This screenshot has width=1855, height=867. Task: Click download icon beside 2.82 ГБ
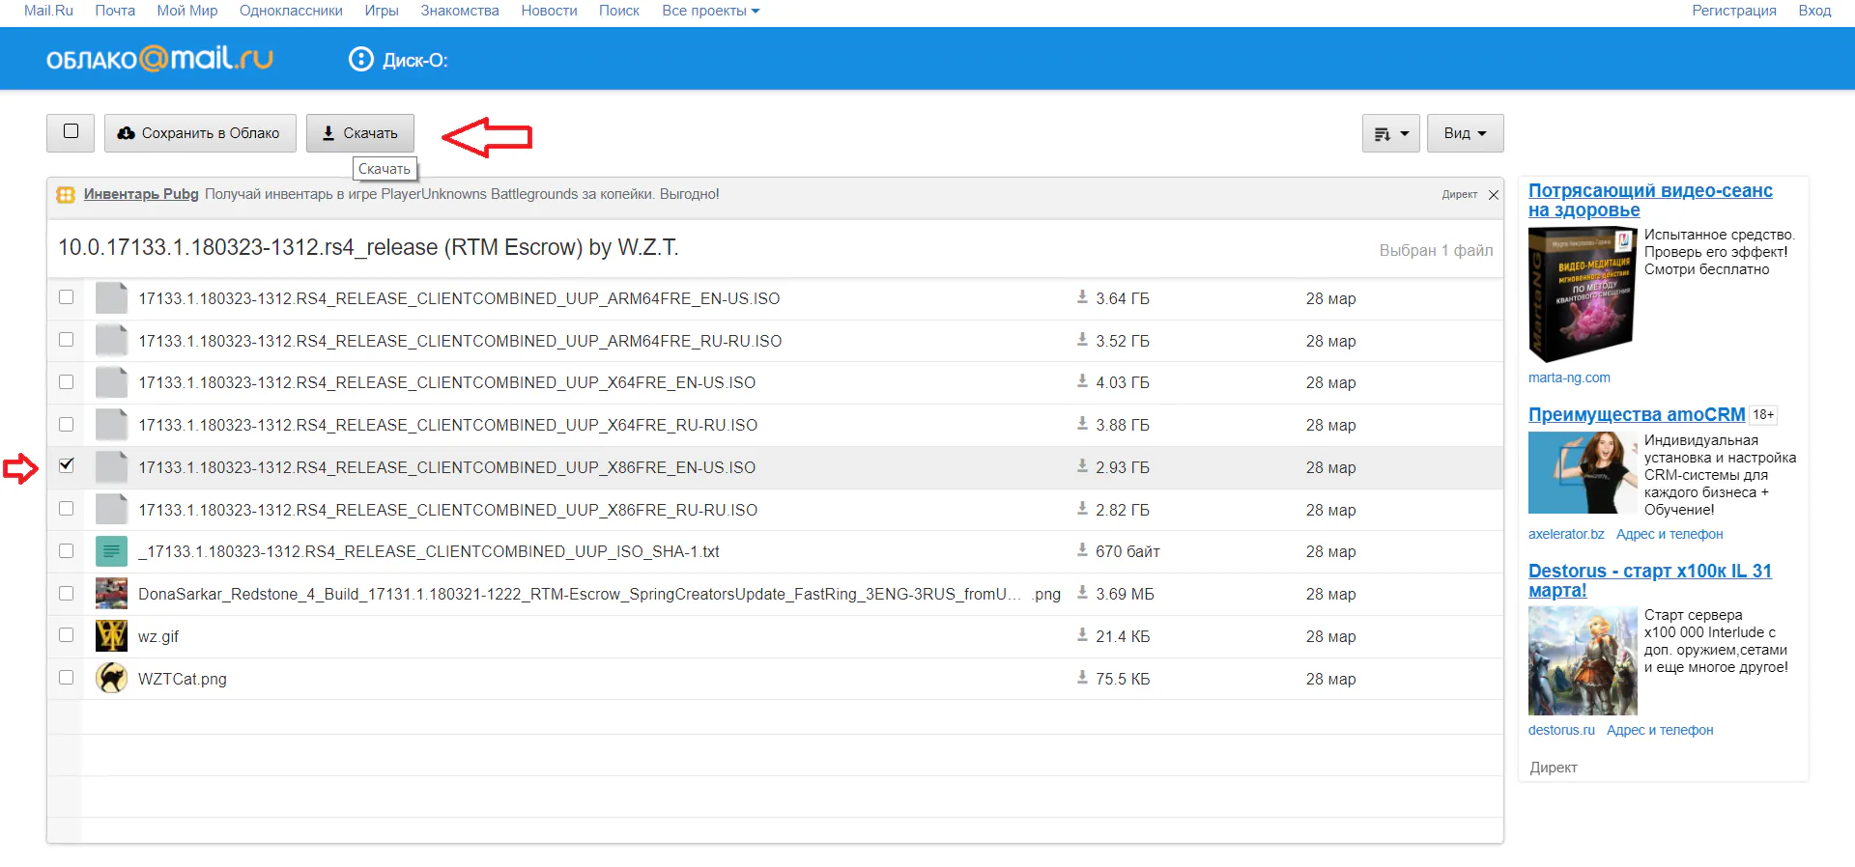click(1082, 509)
